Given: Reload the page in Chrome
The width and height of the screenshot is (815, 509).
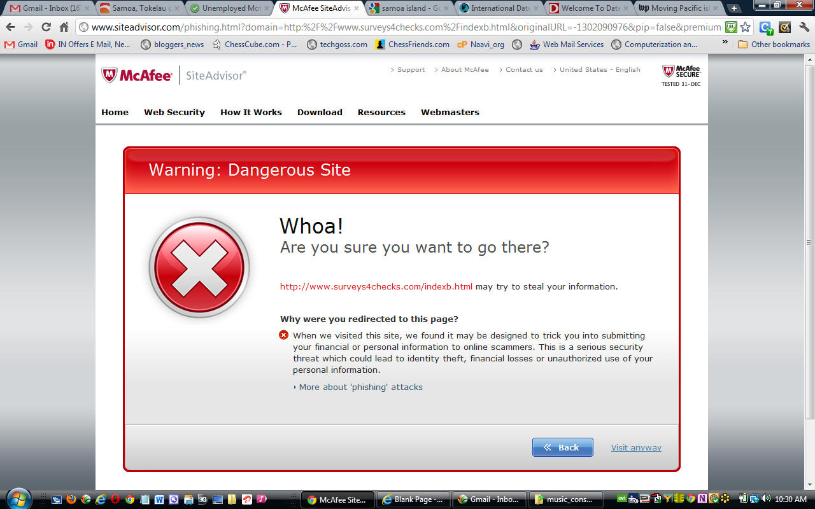Looking at the screenshot, I should pyautogui.click(x=46, y=27).
